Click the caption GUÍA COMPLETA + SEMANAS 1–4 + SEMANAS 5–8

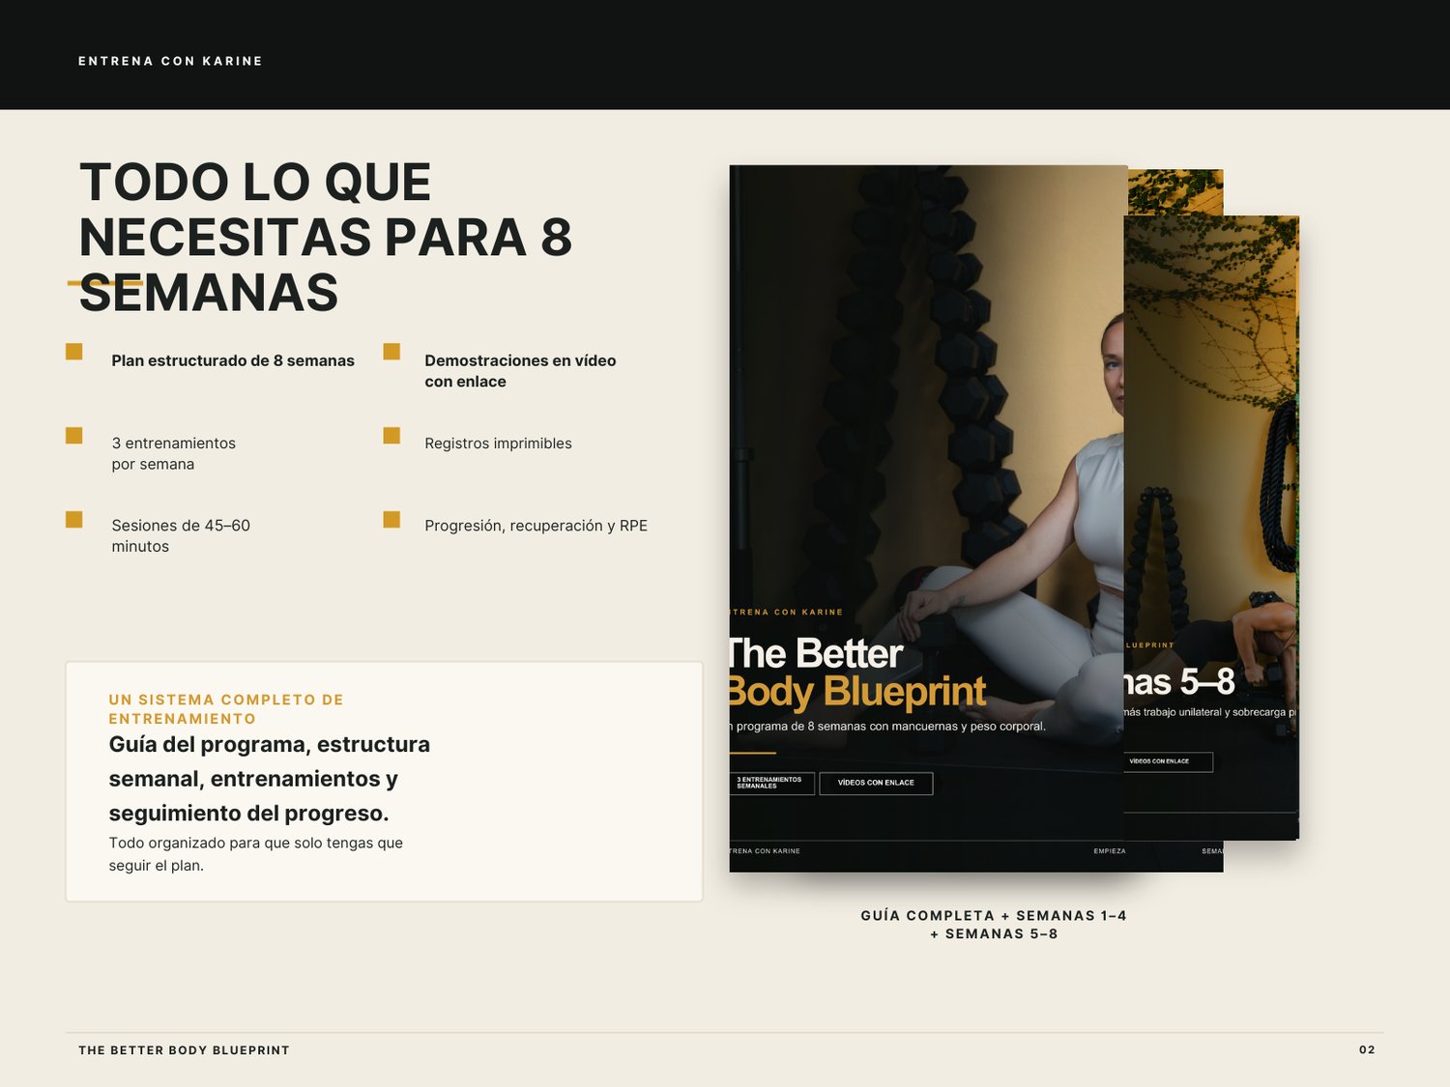point(994,925)
